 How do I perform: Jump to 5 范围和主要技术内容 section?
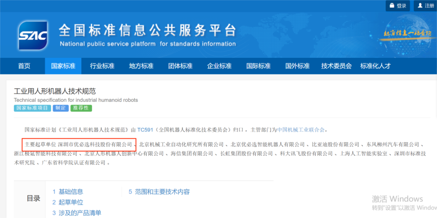pos(159,192)
